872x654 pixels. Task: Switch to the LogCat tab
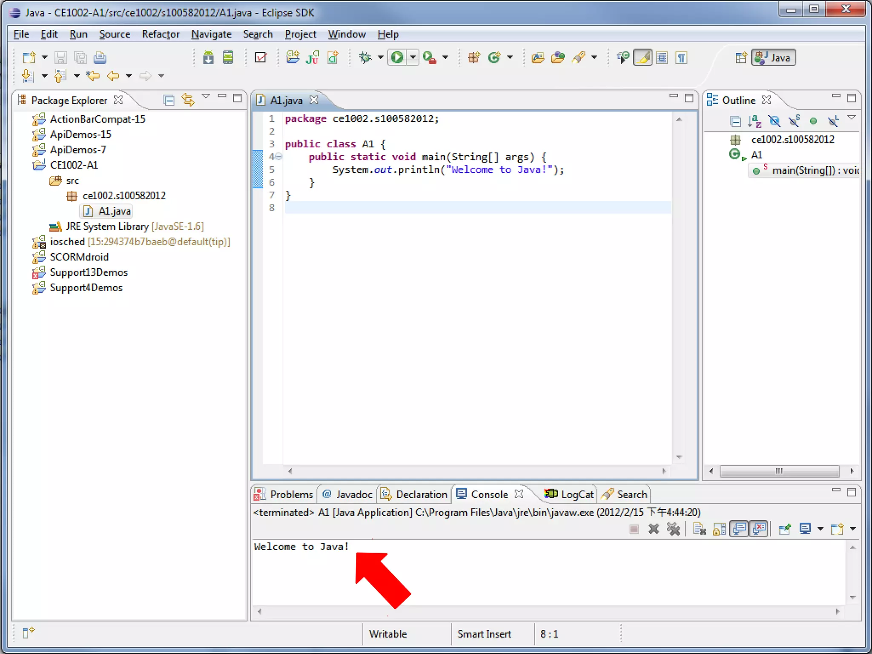[569, 494]
